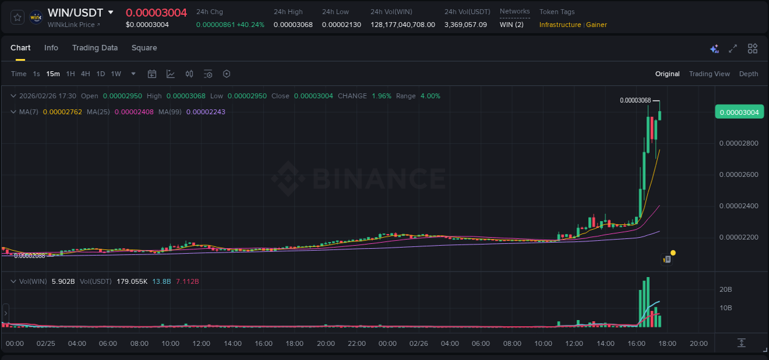Switch to Trading View chart mode

pyautogui.click(x=709, y=74)
